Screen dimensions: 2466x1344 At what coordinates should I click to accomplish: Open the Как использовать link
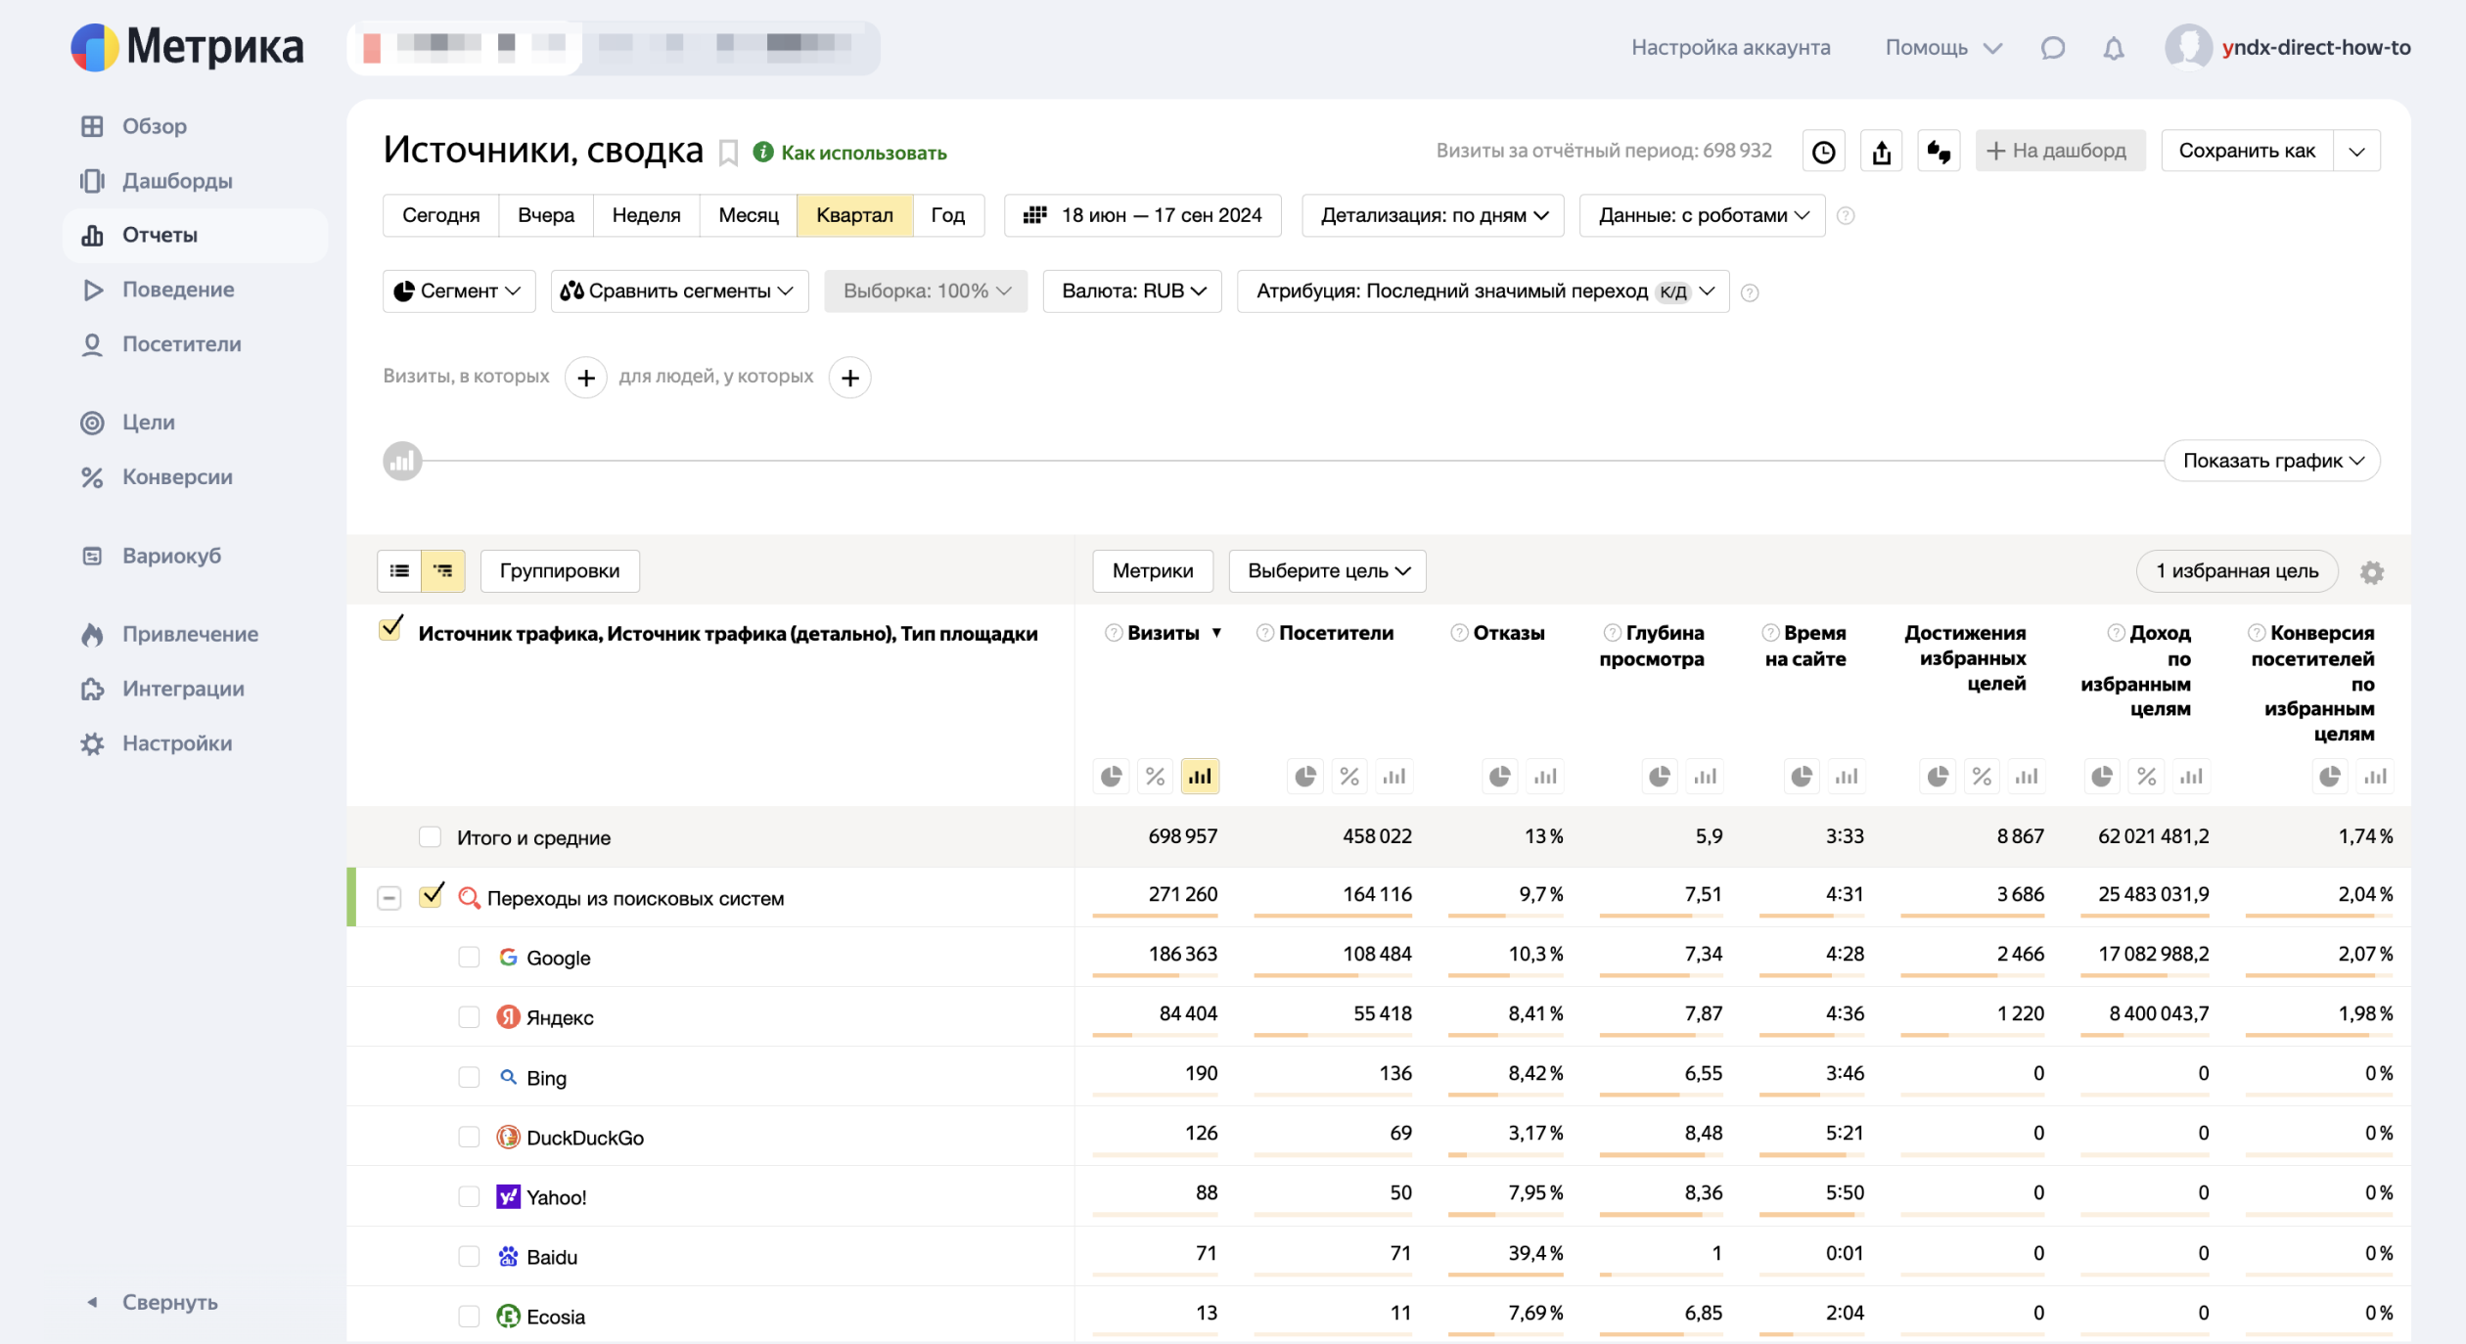tap(862, 153)
